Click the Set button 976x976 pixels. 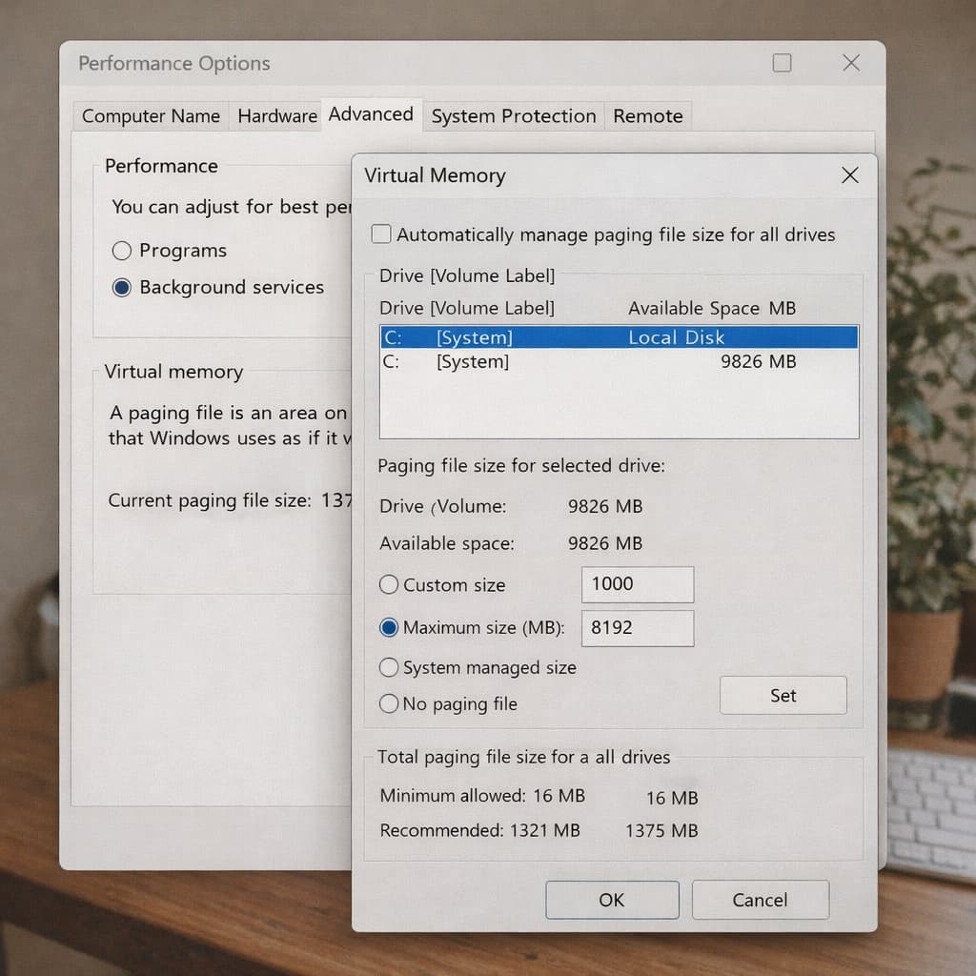tap(783, 696)
